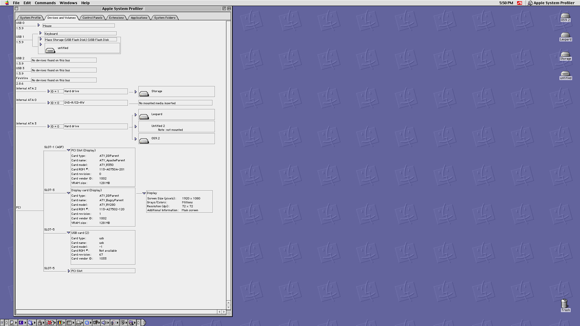Click the vertical scrollbar down arrow
The width and height of the screenshot is (580, 326).
tap(228, 307)
